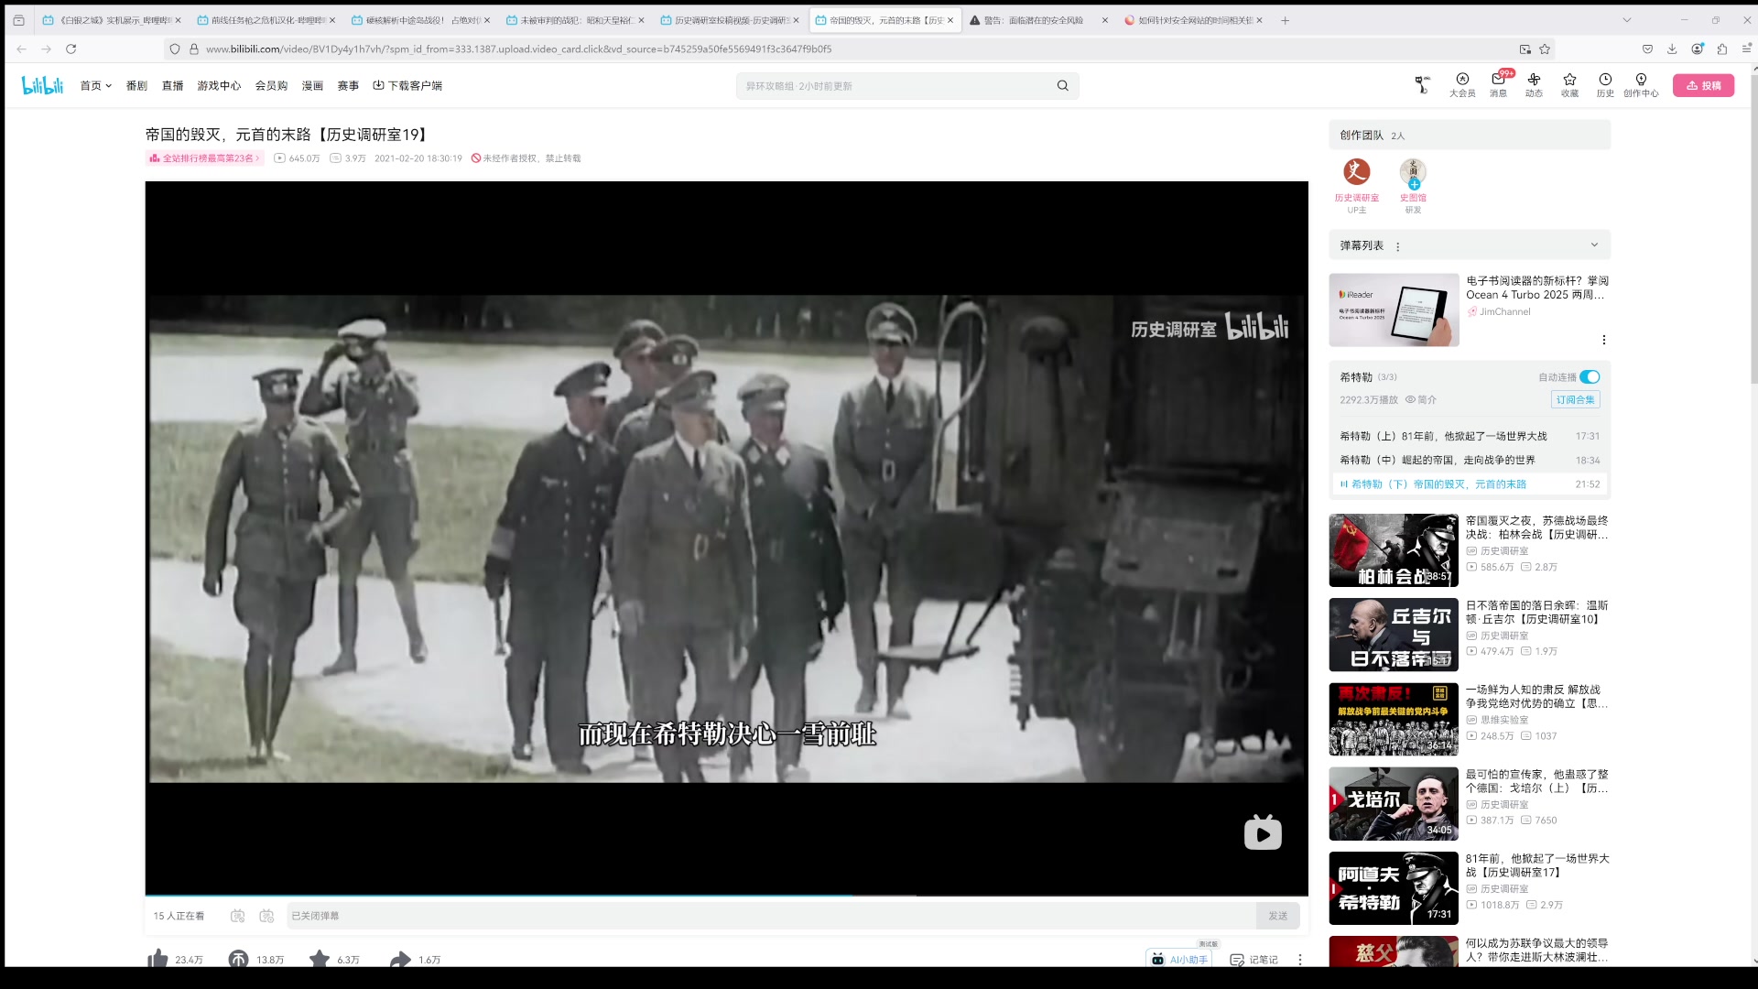Open the 阿道夫希特勒 17:31 video thumbnail
Viewport: 1758px width, 989px height.
(1394, 888)
